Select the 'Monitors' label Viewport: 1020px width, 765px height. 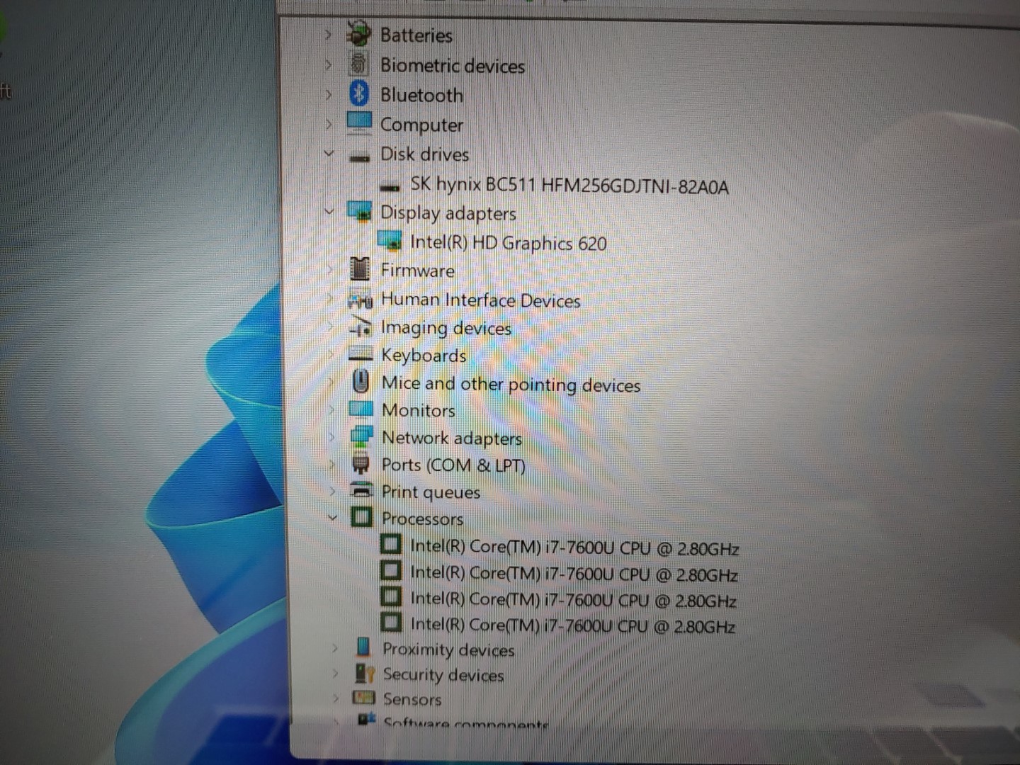418,410
